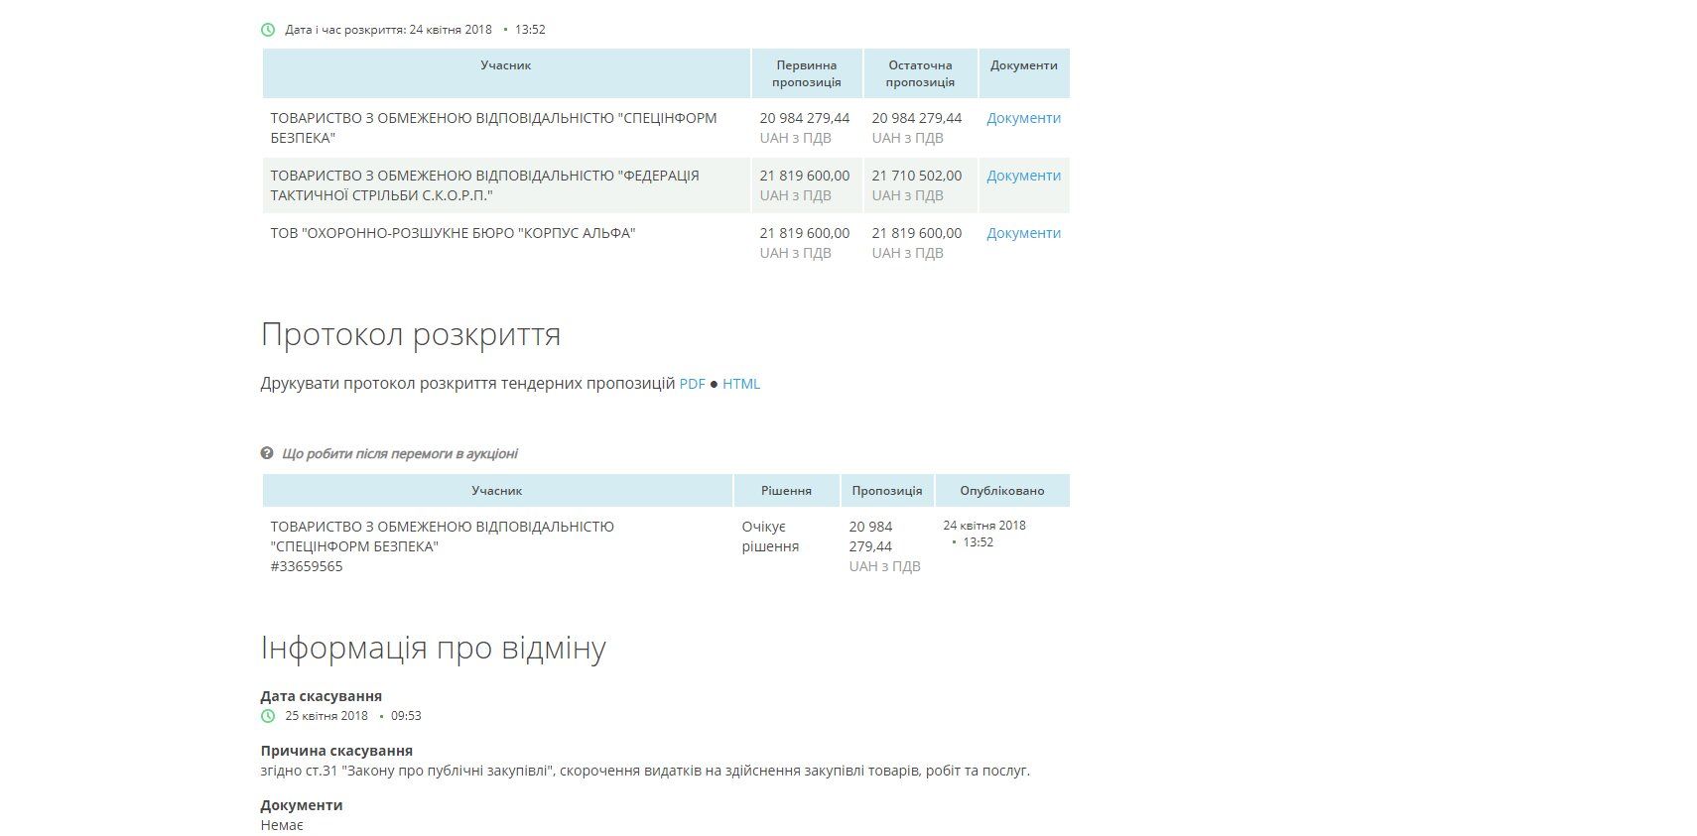The height and width of the screenshot is (836, 1697).
Task: Click 'Дата і час розкриття' timestamp text
Action: [x=415, y=30]
